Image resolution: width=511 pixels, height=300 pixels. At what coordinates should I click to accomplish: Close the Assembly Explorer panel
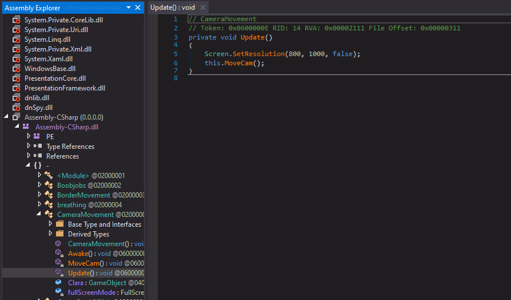pos(138,7)
